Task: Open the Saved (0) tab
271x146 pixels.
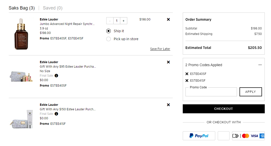Action: coord(52,8)
